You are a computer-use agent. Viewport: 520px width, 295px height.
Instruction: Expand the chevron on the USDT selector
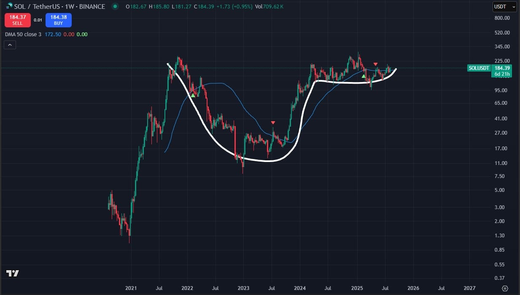tap(515, 7)
